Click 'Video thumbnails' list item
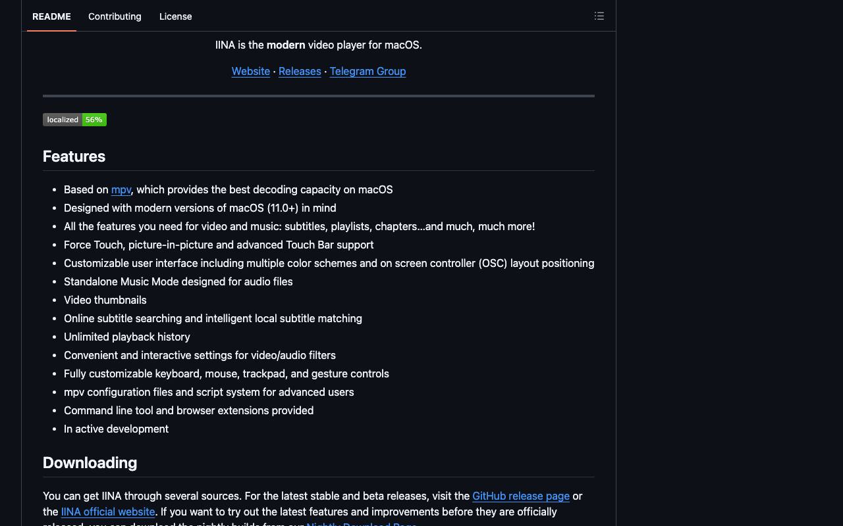 click(x=105, y=300)
